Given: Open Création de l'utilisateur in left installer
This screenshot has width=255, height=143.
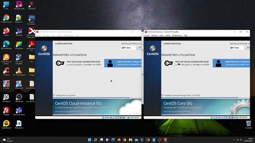Looking at the screenshot, I should click(x=123, y=63).
